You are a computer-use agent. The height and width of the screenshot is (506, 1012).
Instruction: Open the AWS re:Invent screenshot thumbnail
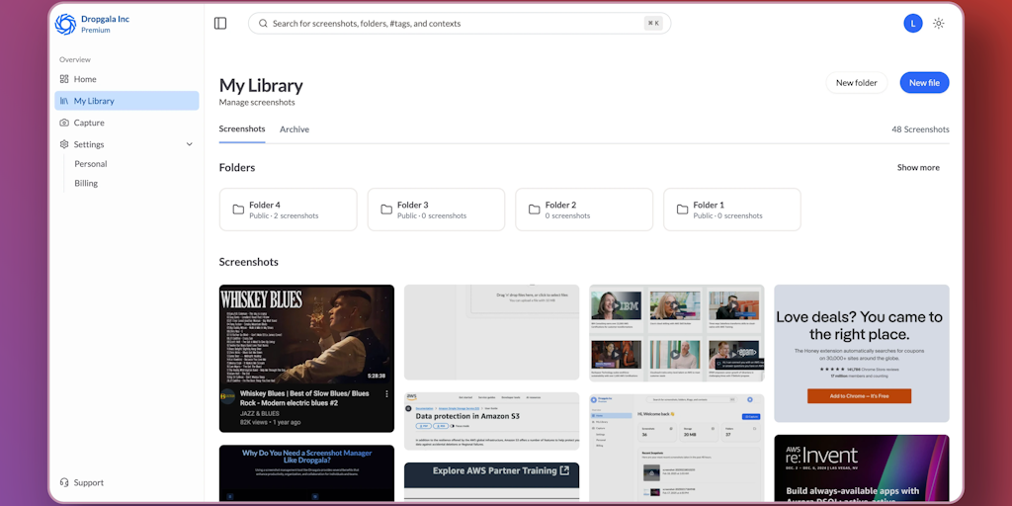(862, 468)
